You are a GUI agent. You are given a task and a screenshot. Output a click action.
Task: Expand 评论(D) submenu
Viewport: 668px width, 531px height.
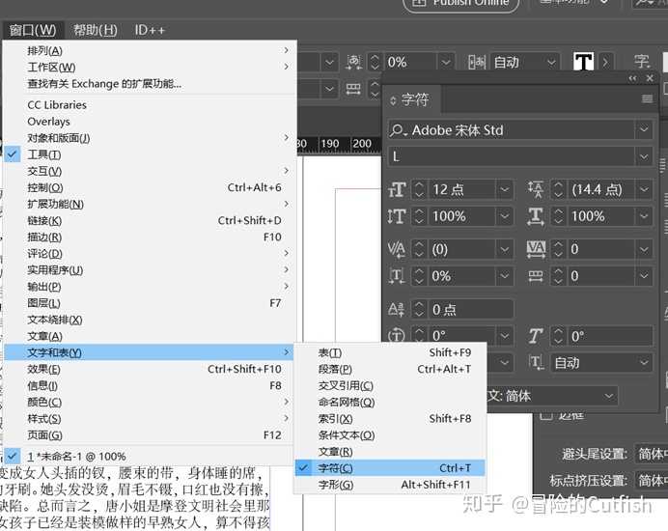click(x=149, y=254)
